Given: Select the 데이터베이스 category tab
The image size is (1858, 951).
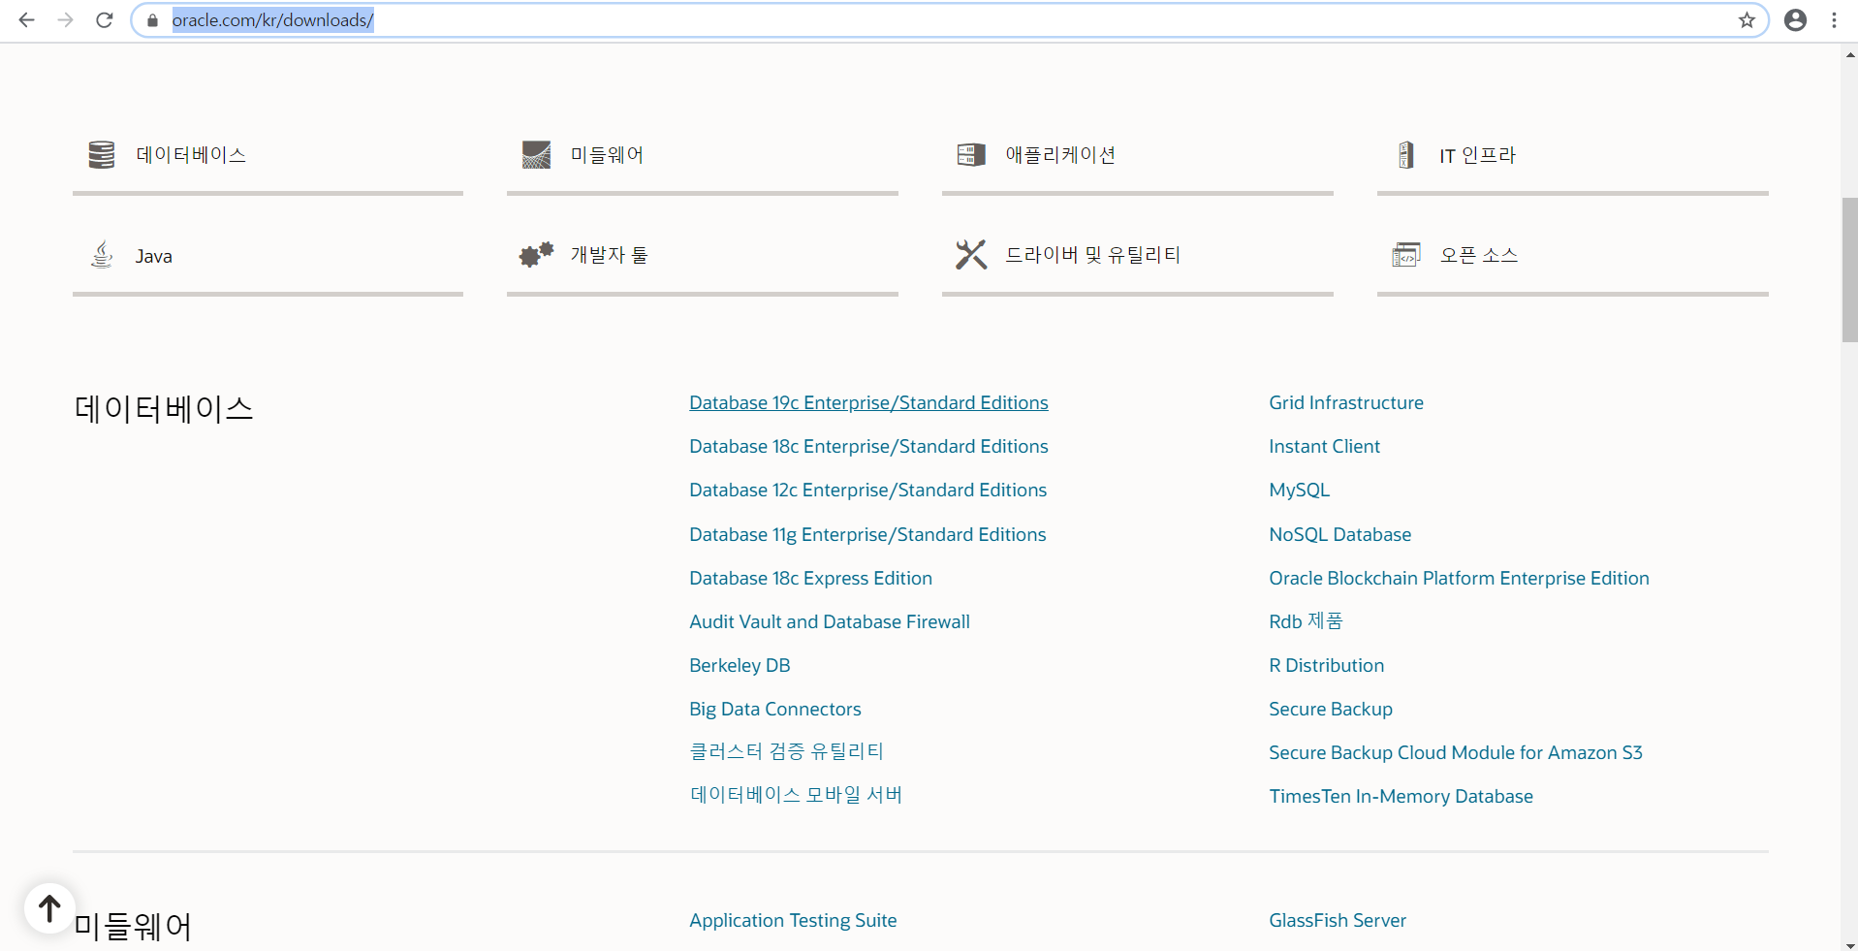Looking at the screenshot, I should (268, 155).
